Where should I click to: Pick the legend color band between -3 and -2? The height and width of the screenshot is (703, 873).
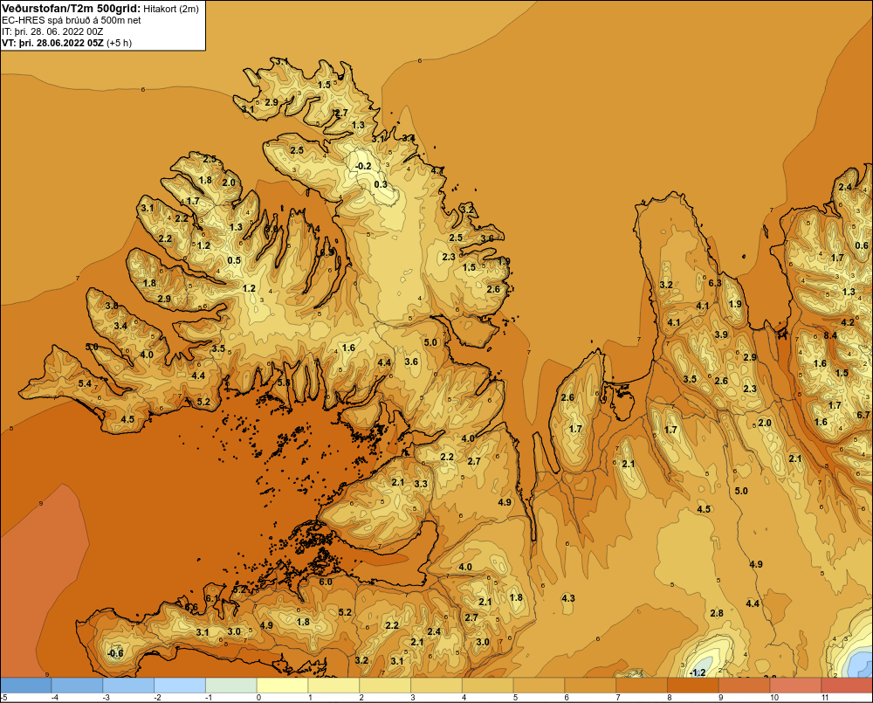128,685
